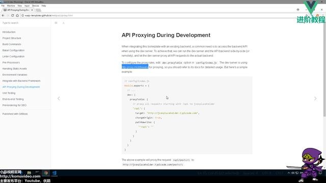Open the terminal taskbar icon
Screen dimensions: 326x183
[x=37, y=173]
